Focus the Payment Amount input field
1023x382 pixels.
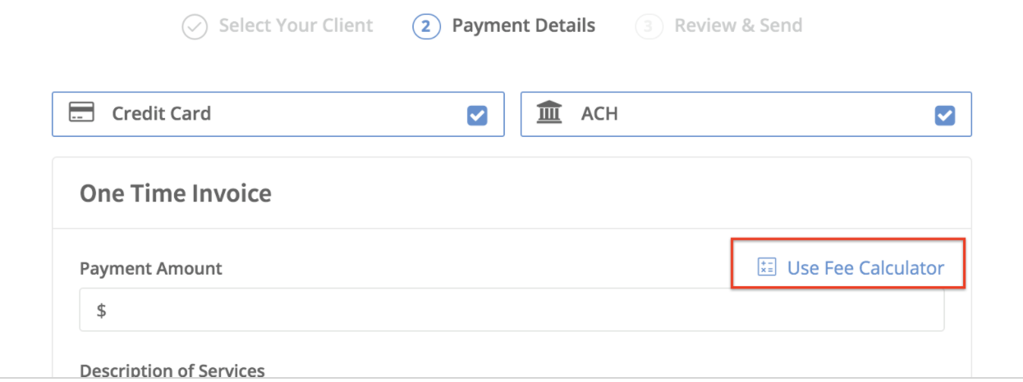pyautogui.click(x=512, y=310)
